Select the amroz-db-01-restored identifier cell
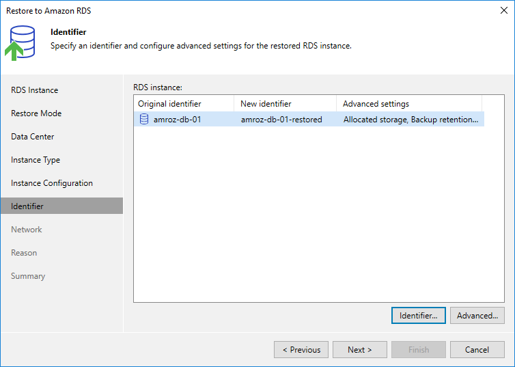 (281, 120)
